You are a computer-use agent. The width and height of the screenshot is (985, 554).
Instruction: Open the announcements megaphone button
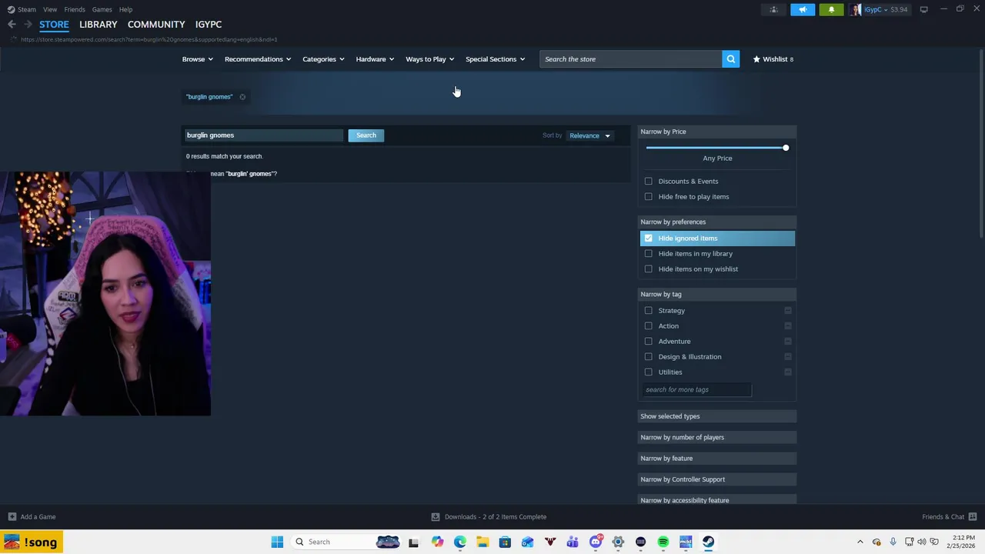[x=803, y=9]
